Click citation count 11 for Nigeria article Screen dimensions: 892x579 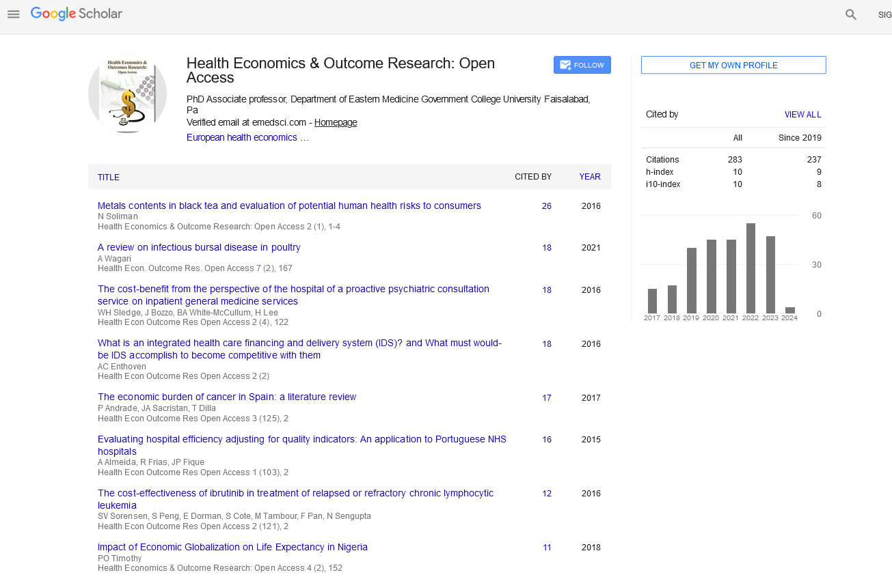[547, 548]
